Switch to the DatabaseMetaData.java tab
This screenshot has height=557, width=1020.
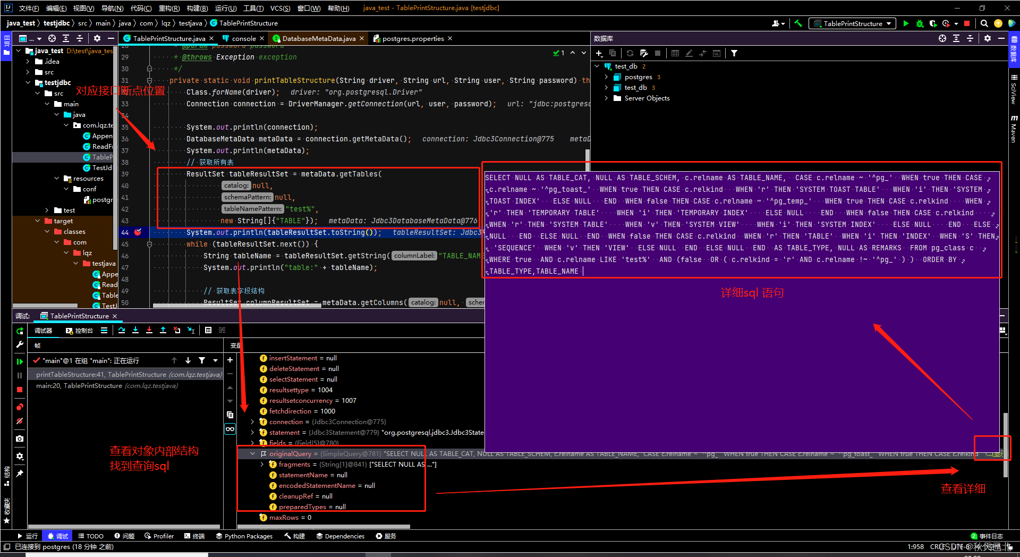318,38
